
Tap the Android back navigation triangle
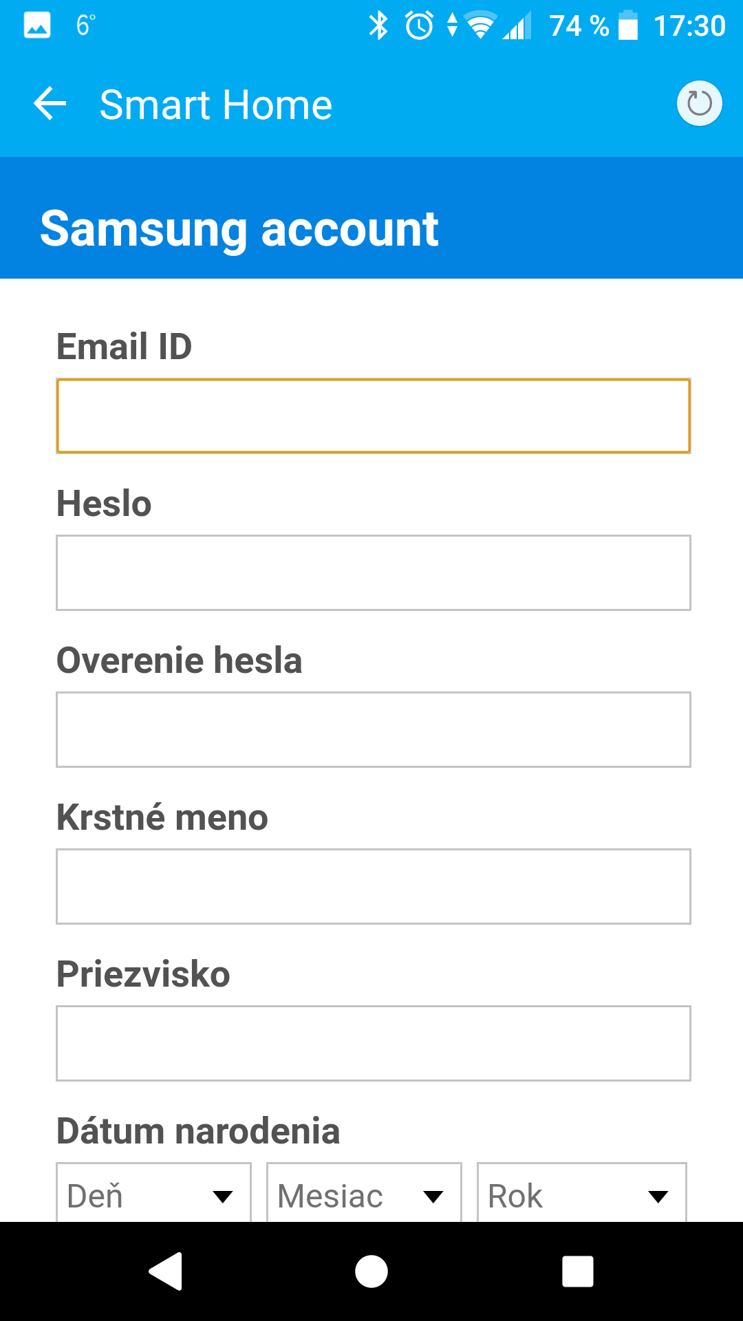pyautogui.click(x=166, y=1271)
